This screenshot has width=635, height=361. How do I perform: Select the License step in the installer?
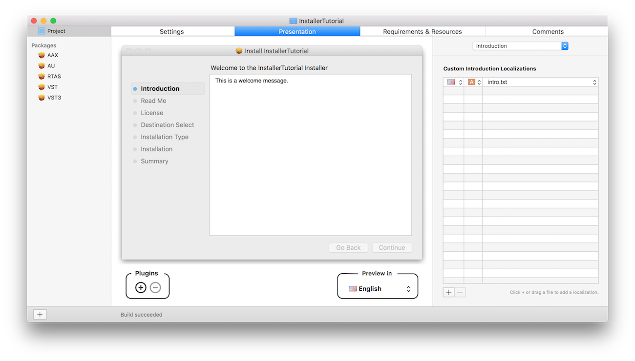tap(152, 113)
